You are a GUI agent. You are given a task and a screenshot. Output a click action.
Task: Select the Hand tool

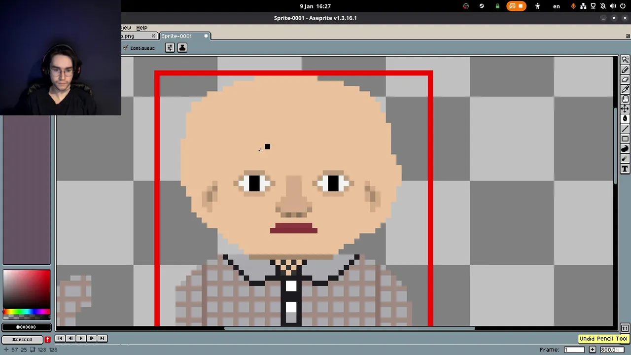625,99
